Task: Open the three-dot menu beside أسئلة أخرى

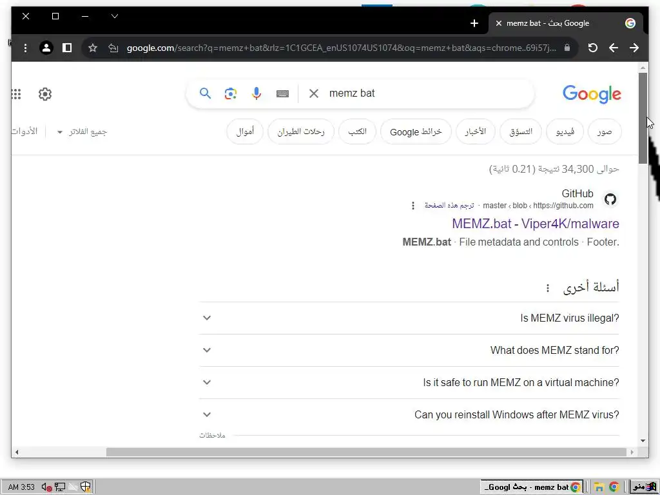Action: point(548,288)
